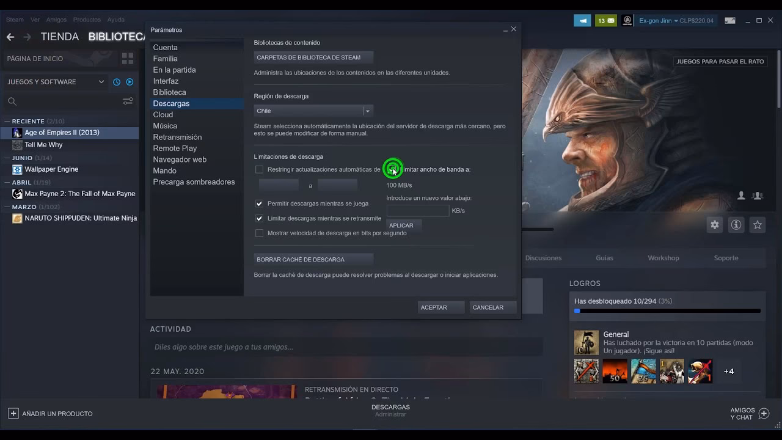Viewport: 782px width, 440px height.
Task: Click the Aplicar button
Action: coord(403,226)
